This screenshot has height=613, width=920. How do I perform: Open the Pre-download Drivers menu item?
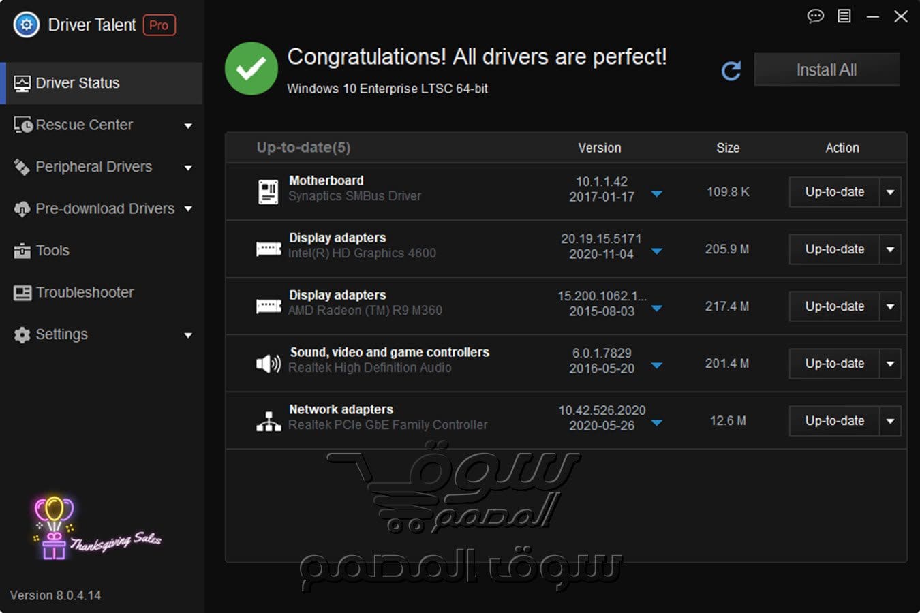click(x=102, y=209)
